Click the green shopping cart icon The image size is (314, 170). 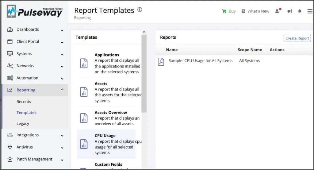click(224, 11)
